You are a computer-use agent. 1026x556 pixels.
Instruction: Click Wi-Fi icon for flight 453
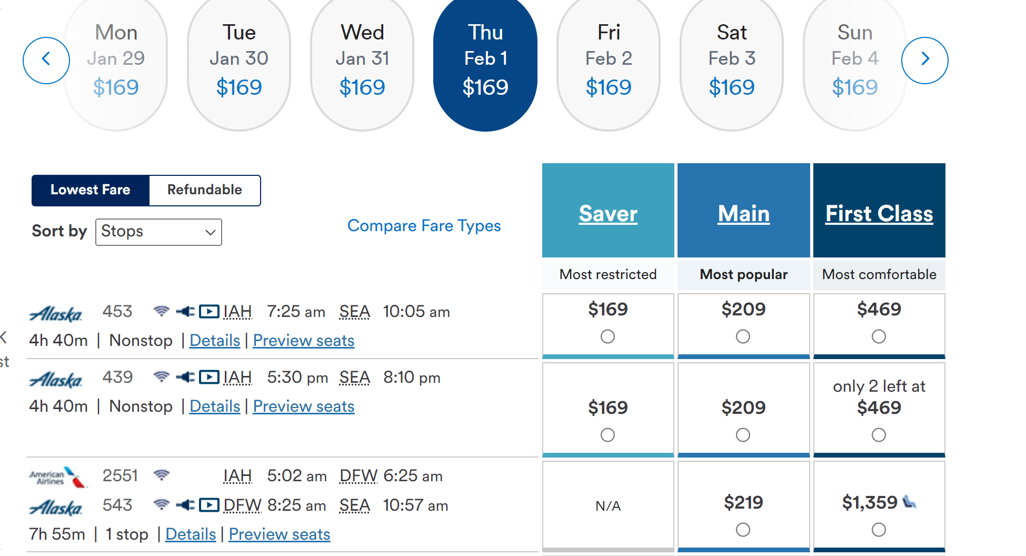(162, 311)
